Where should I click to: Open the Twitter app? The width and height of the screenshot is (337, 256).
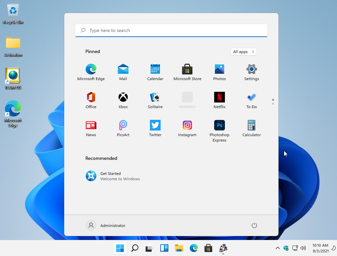(155, 129)
